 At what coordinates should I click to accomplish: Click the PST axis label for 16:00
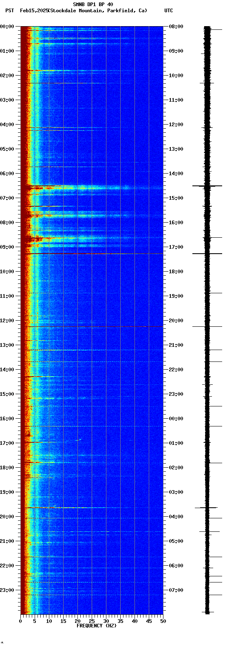[x=7, y=419]
